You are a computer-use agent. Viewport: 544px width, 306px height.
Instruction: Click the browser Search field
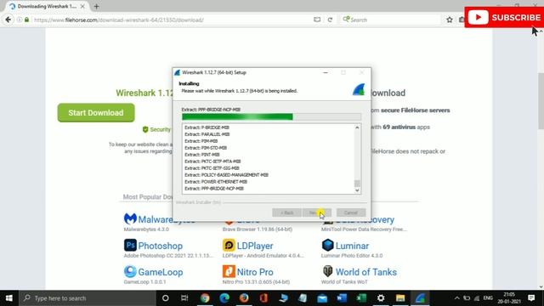pyautogui.click(x=390, y=20)
